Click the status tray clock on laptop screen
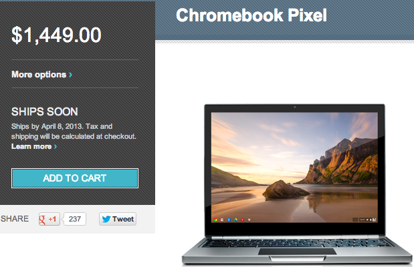The height and width of the screenshot is (267, 414). tap(362, 220)
